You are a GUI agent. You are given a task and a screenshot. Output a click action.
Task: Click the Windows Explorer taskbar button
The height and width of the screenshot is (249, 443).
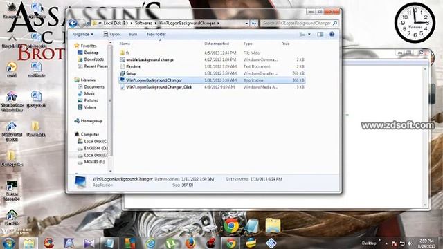pyautogui.click(x=29, y=243)
